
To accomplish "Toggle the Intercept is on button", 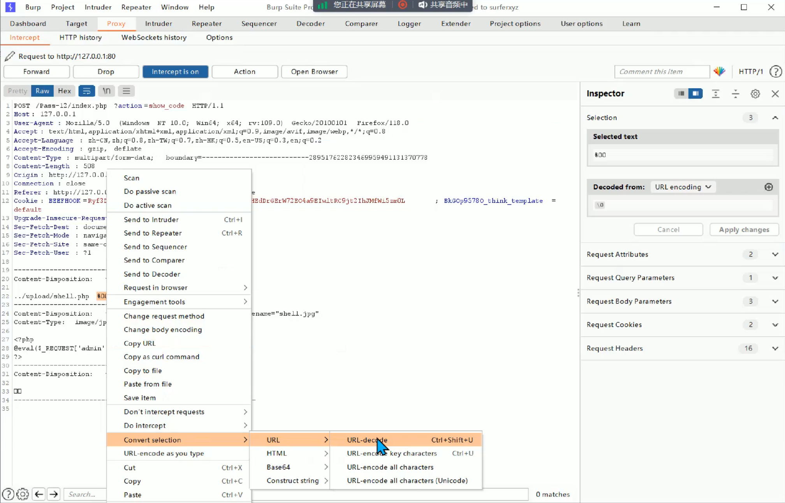I will 175,72.
